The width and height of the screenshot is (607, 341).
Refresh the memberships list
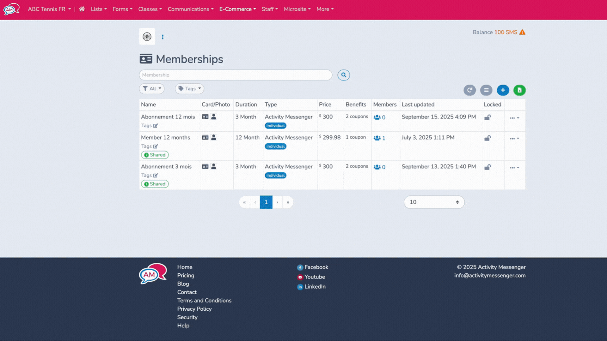(470, 90)
